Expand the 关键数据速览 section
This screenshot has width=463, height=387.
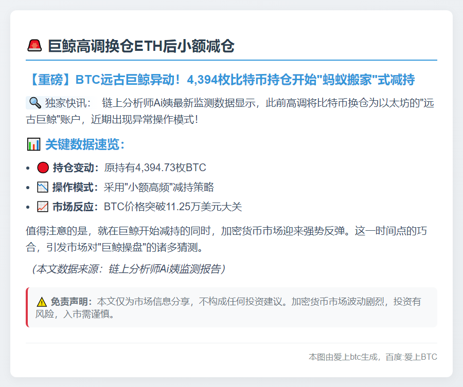click(77, 144)
